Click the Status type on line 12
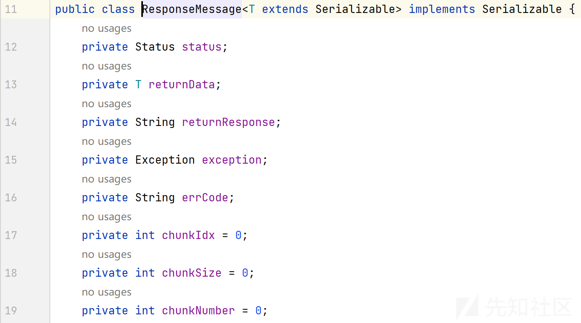 155,47
